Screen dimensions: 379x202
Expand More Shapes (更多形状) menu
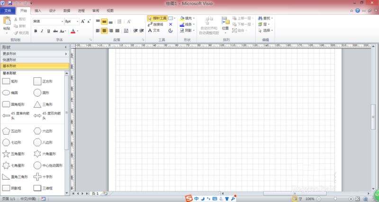coord(34,54)
